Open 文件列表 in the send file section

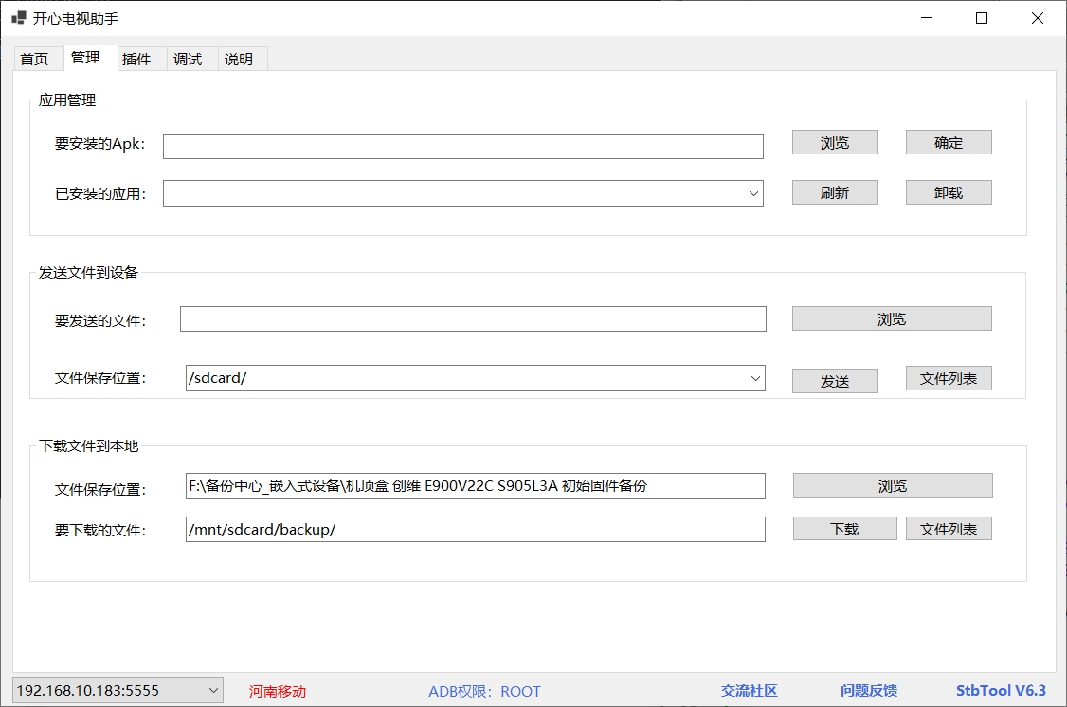949,379
